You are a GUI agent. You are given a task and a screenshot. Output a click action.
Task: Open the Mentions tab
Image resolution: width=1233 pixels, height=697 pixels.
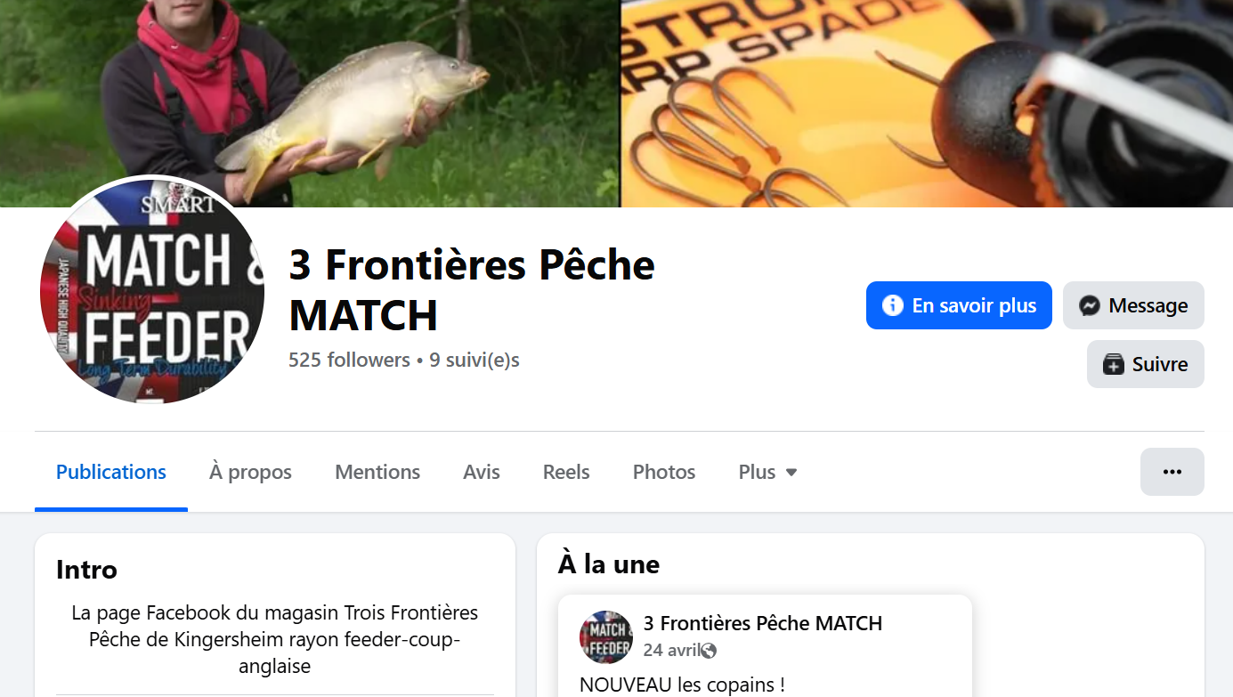[377, 472]
